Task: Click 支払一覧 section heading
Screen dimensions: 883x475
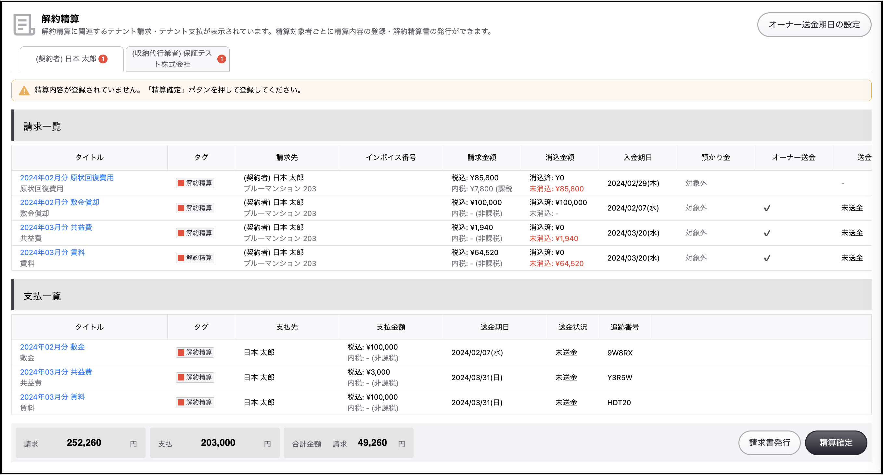Action: point(42,296)
